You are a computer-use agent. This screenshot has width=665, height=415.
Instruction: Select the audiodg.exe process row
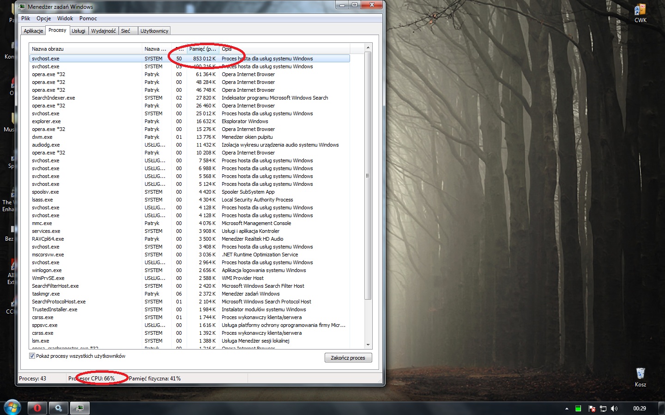click(189, 145)
